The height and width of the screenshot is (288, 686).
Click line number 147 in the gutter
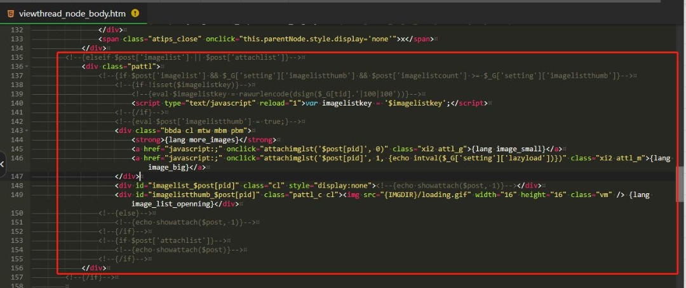[16, 176]
